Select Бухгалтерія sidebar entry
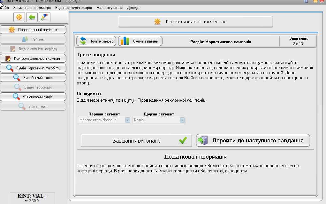This screenshot has height=204, width=326. [33, 106]
